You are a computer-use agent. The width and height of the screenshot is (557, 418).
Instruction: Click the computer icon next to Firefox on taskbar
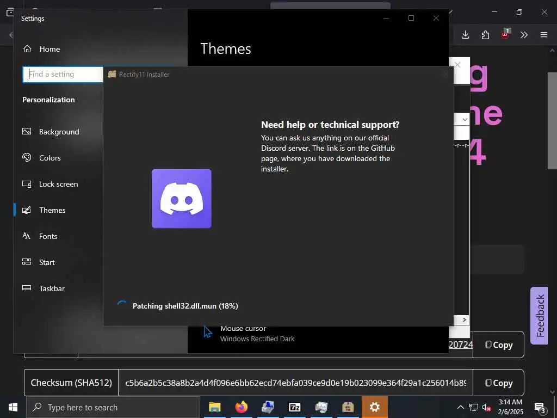click(268, 407)
